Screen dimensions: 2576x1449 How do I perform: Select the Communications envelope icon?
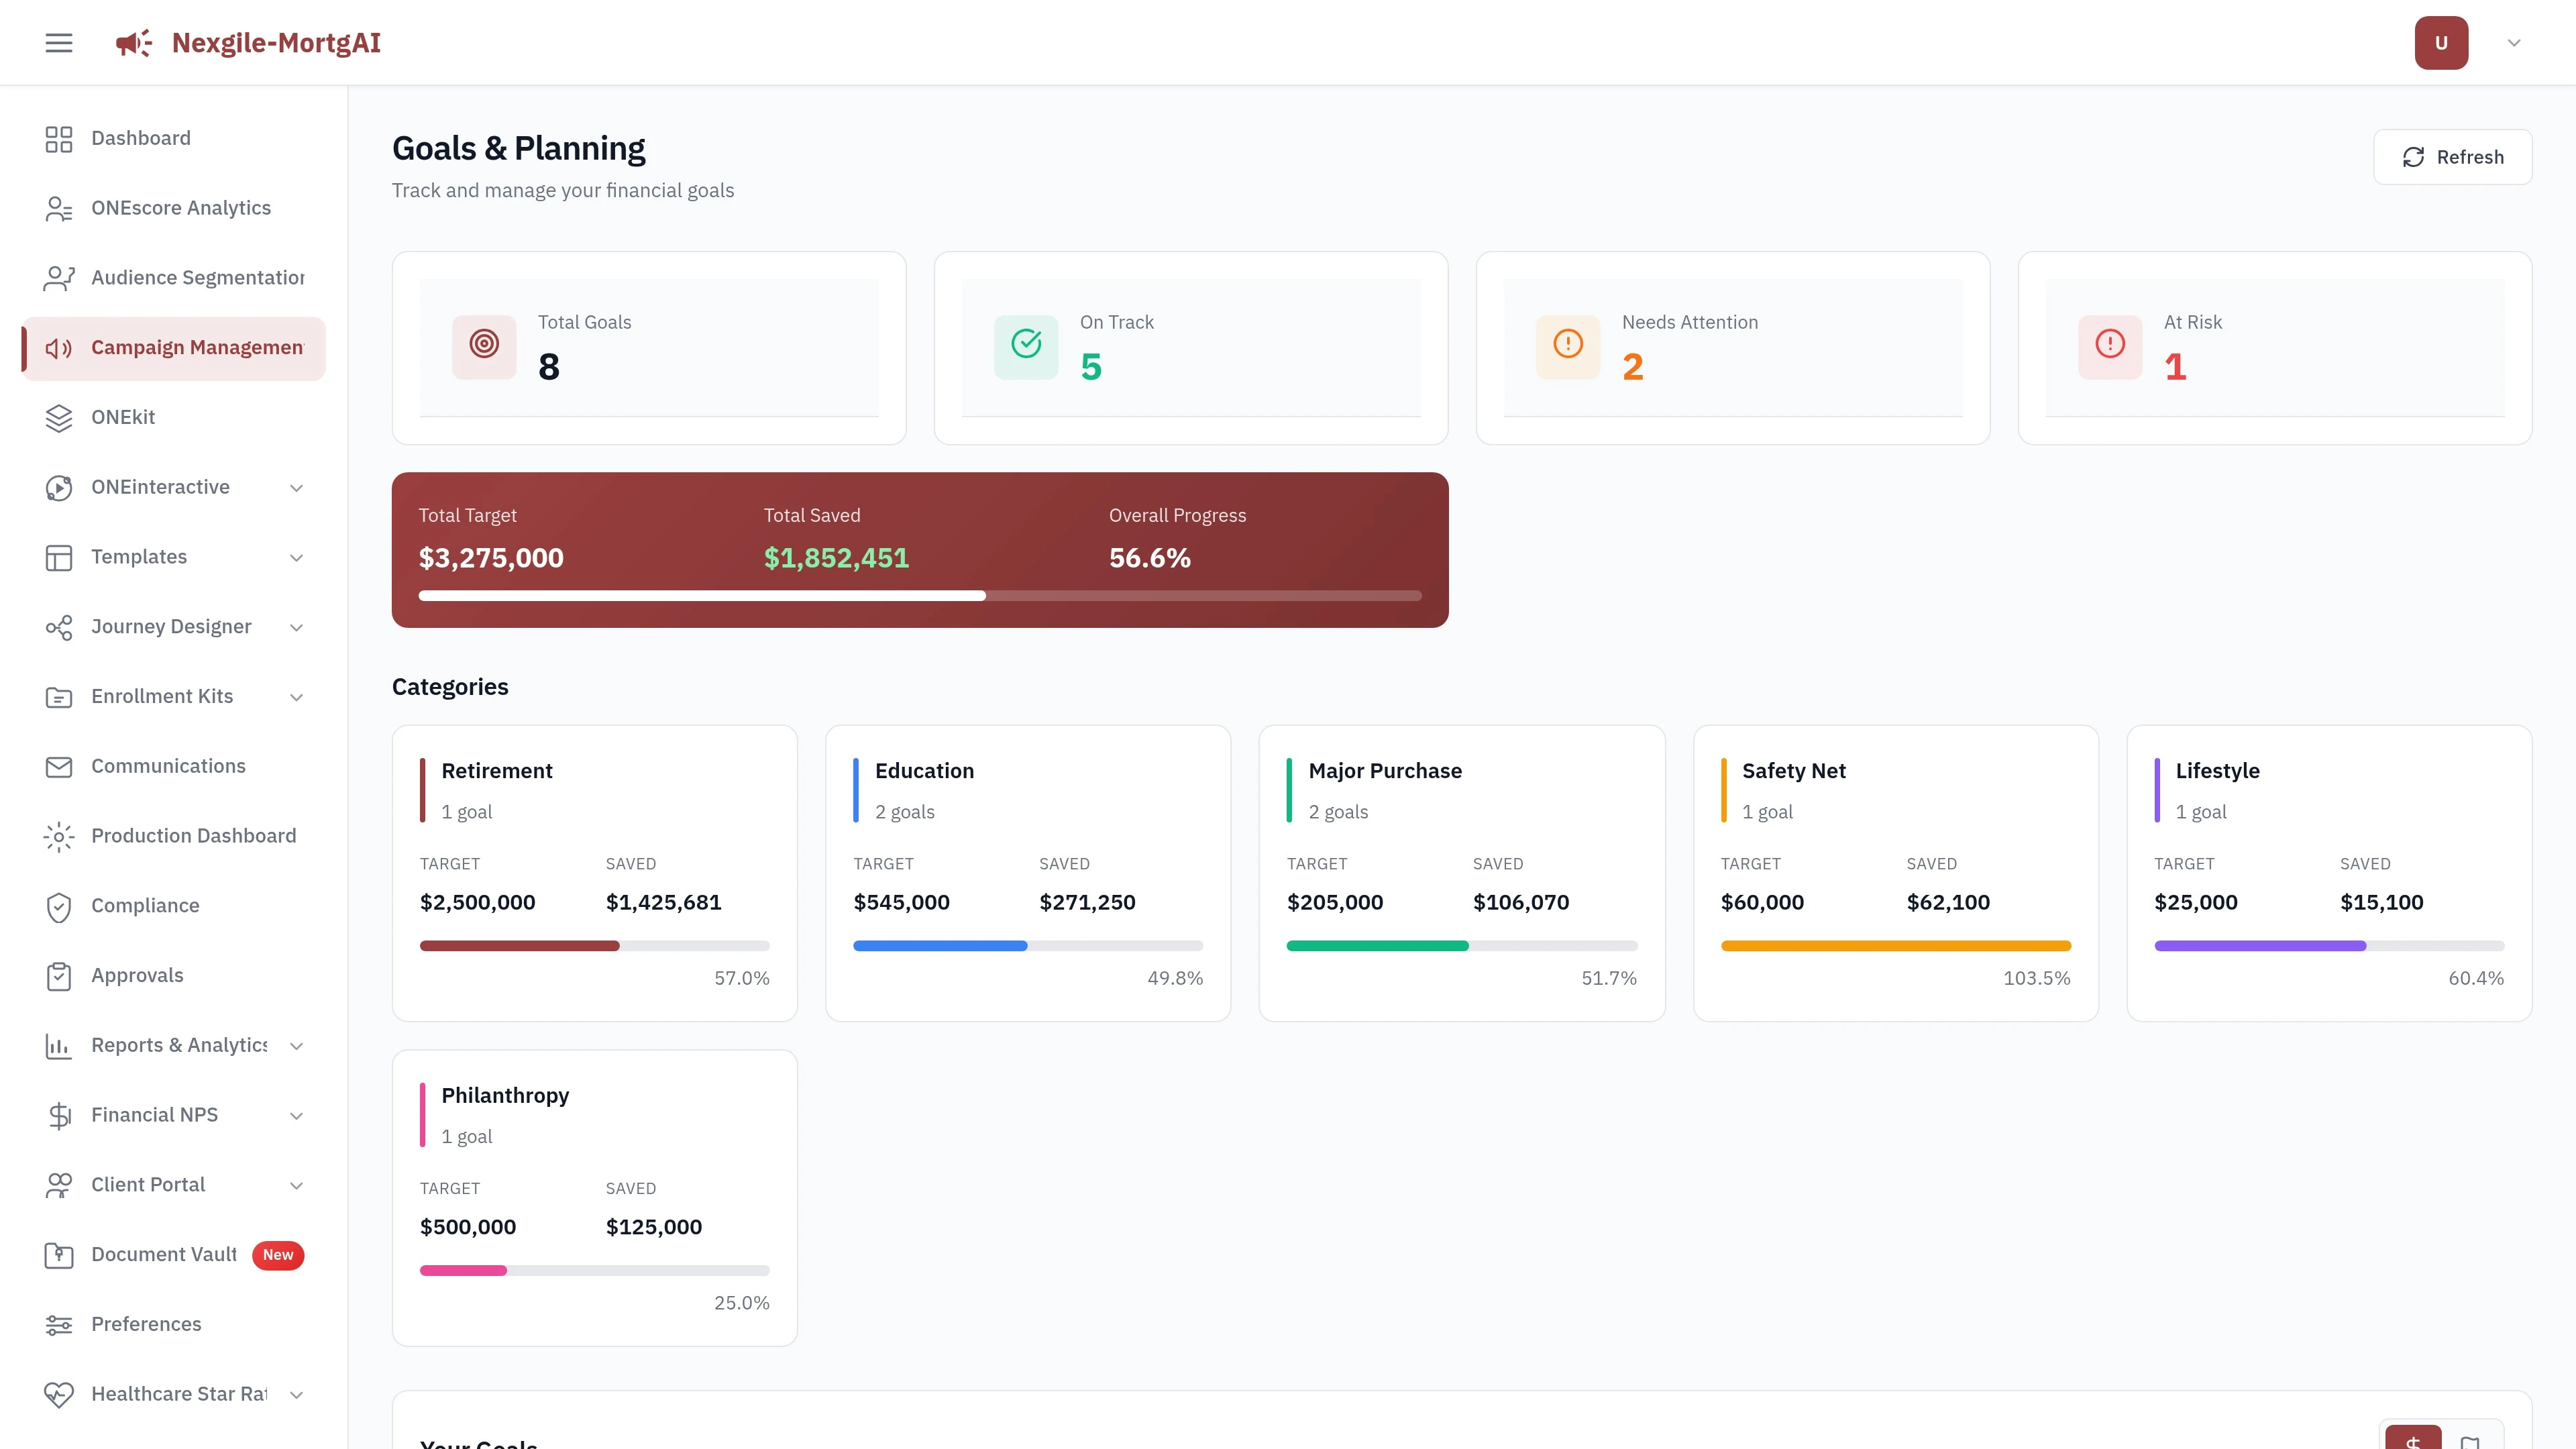(x=58, y=766)
